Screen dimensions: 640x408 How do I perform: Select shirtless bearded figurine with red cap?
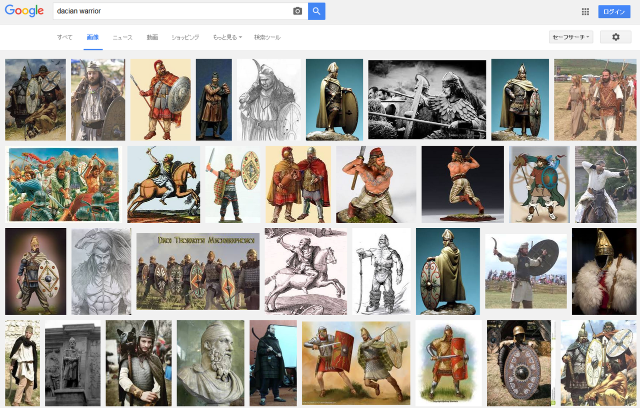coord(376,184)
